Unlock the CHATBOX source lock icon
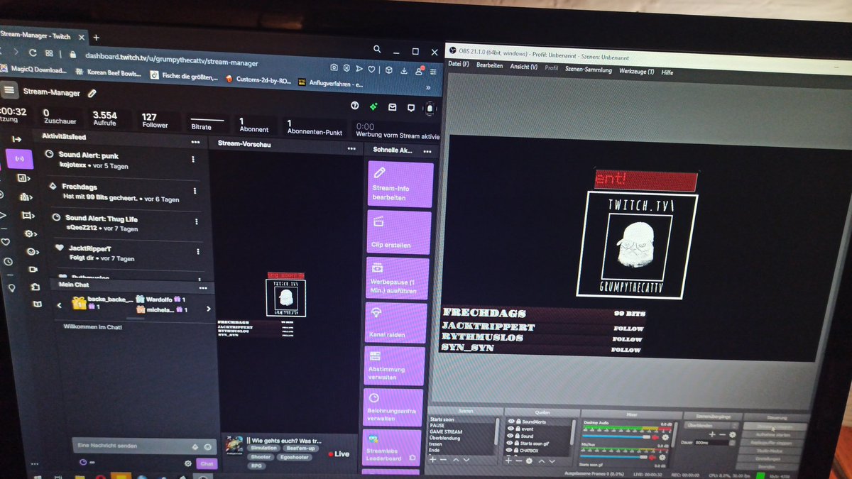Viewport: 852px width, 479px height. tap(516, 451)
